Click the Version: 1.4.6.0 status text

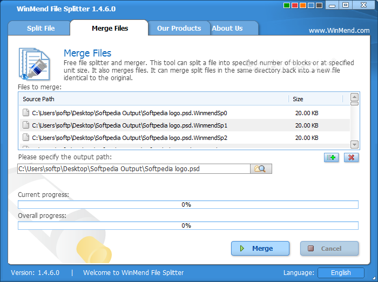click(x=35, y=273)
